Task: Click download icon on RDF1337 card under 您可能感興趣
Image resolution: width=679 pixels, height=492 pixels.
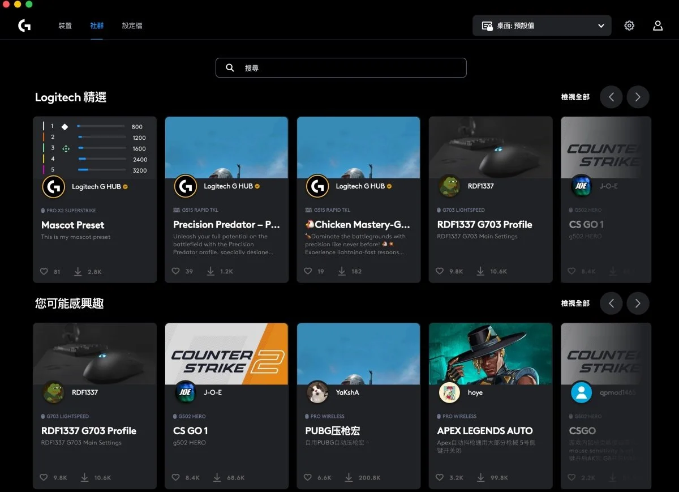Action: (x=84, y=477)
